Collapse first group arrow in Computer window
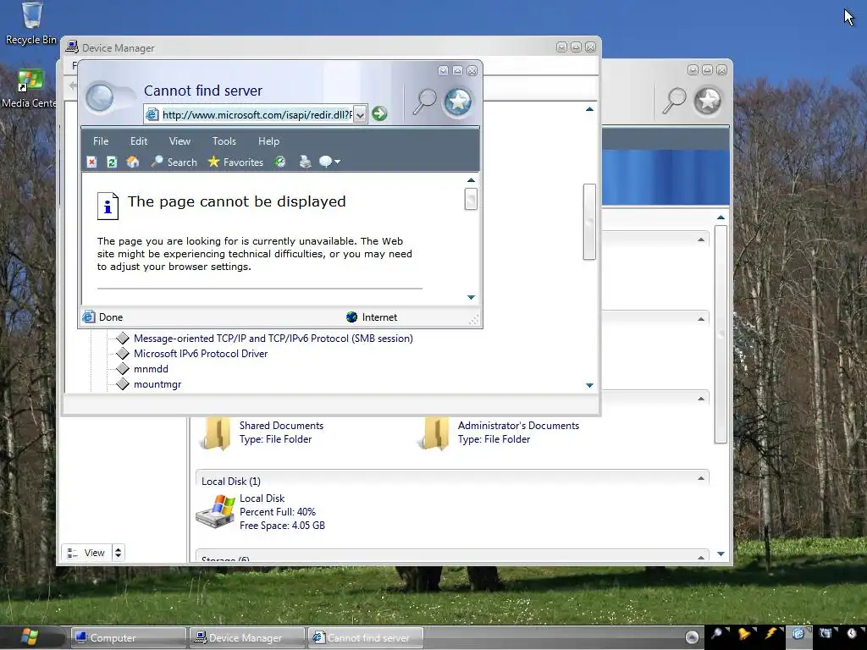867x650 pixels. click(x=701, y=240)
